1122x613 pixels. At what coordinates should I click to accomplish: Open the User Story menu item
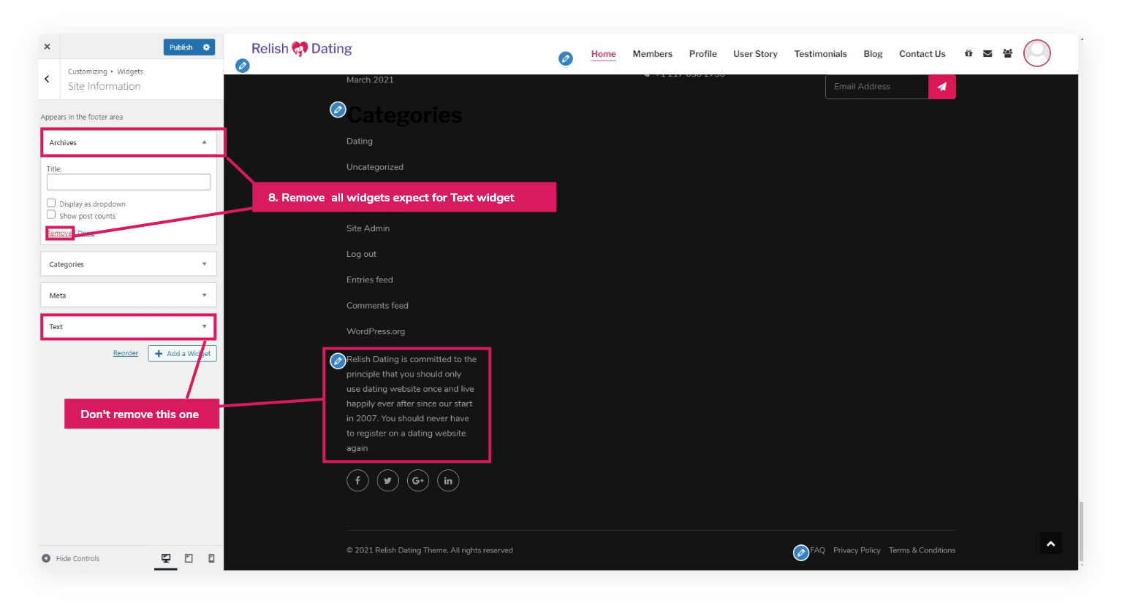(x=756, y=54)
